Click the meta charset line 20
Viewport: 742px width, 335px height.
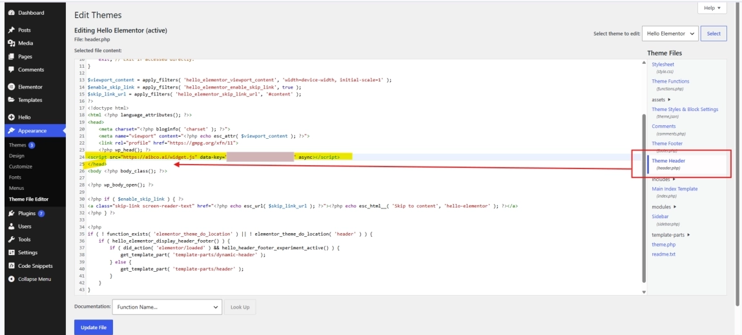point(165,128)
